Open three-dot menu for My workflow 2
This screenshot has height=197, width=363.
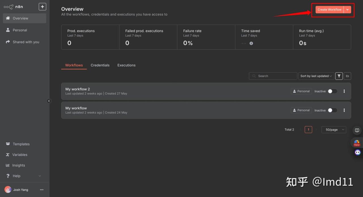[x=344, y=91]
